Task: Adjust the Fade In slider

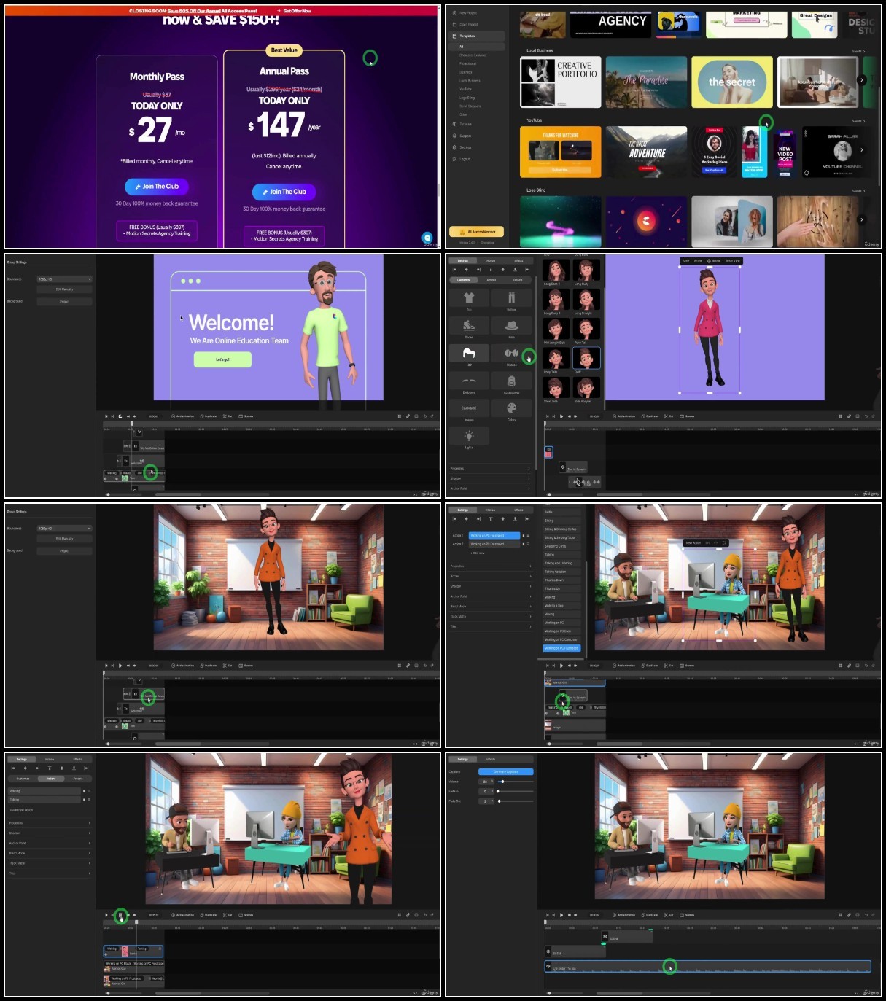Action: (x=516, y=791)
